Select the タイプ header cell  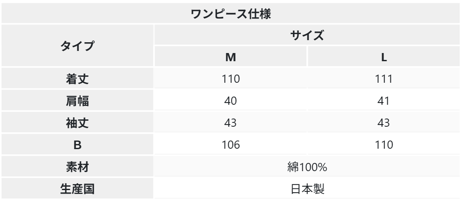click(x=77, y=46)
